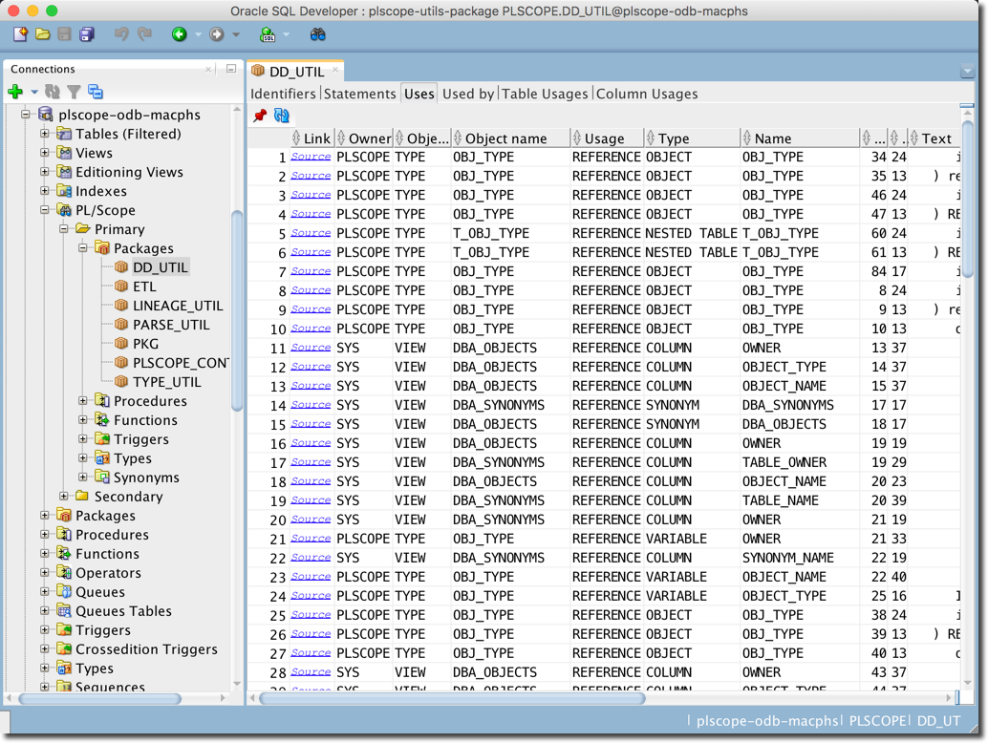Open a file using the folder toolbar icon
The width and height of the screenshot is (988, 743).
click(42, 33)
